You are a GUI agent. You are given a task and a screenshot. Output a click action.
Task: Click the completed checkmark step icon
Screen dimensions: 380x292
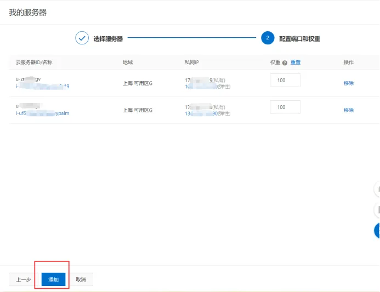(82, 38)
